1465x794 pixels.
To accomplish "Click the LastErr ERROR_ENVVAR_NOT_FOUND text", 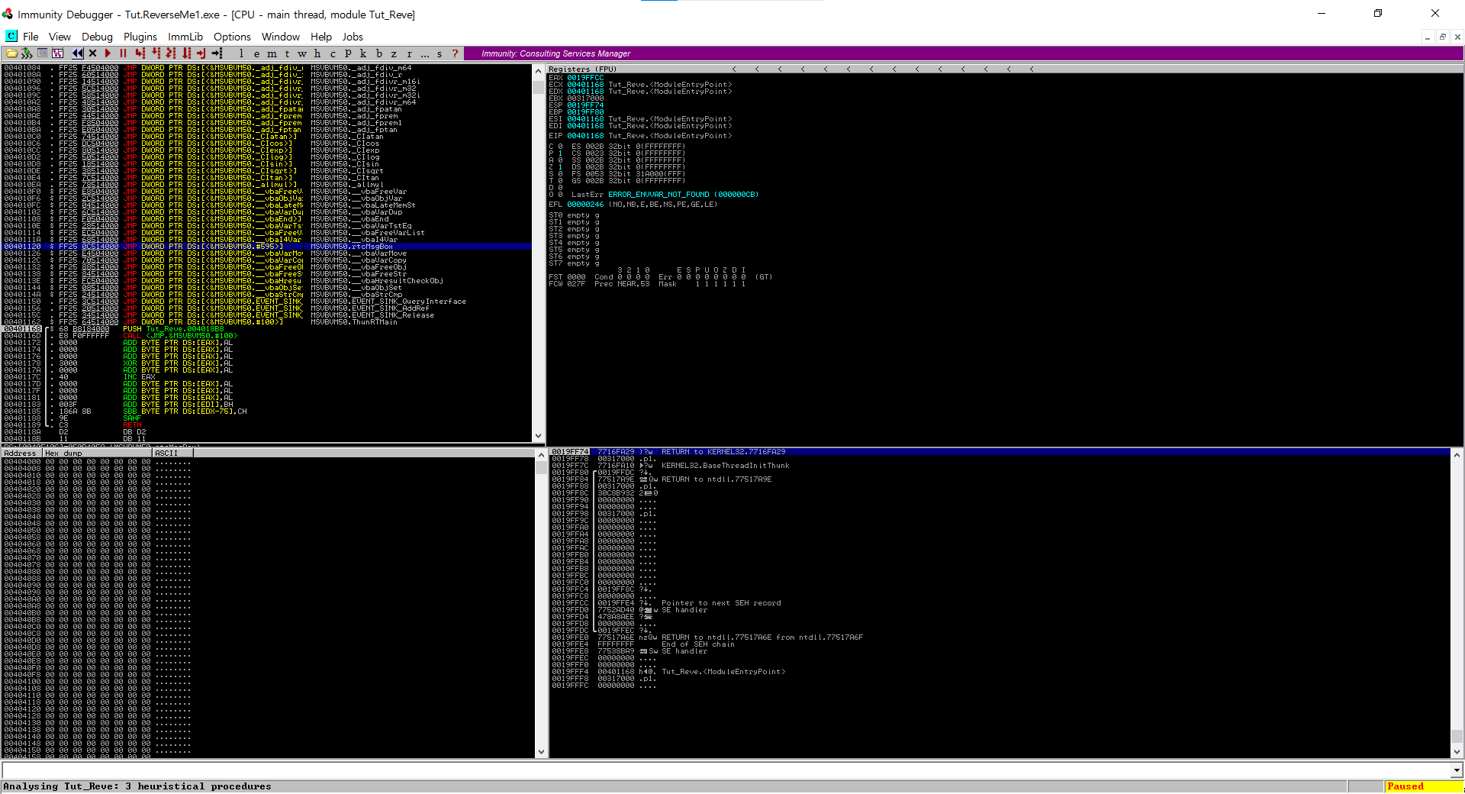I will click(x=665, y=195).
